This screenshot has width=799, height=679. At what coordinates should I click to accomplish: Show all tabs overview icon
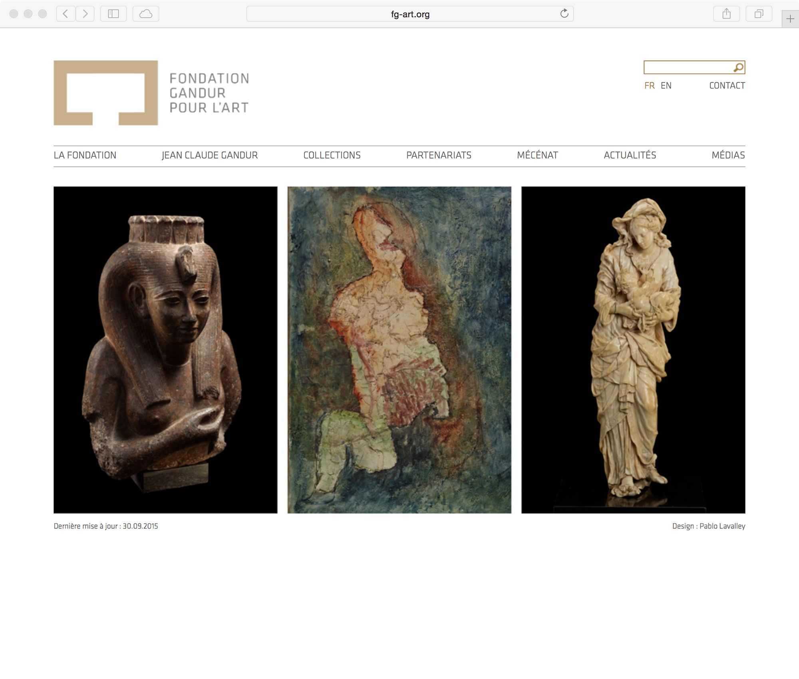click(759, 14)
